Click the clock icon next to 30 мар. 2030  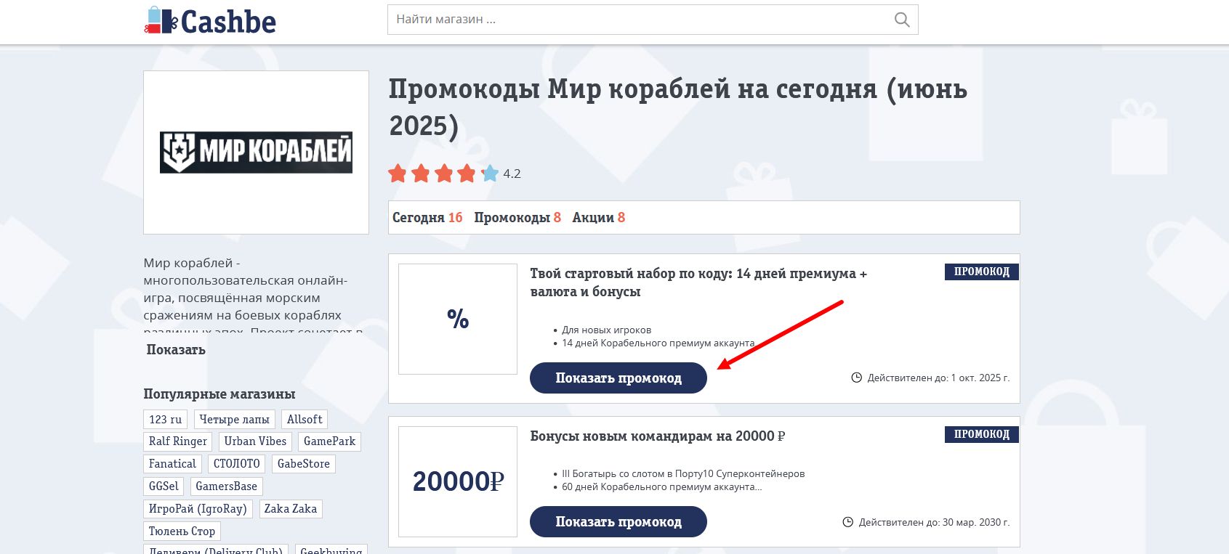click(847, 522)
